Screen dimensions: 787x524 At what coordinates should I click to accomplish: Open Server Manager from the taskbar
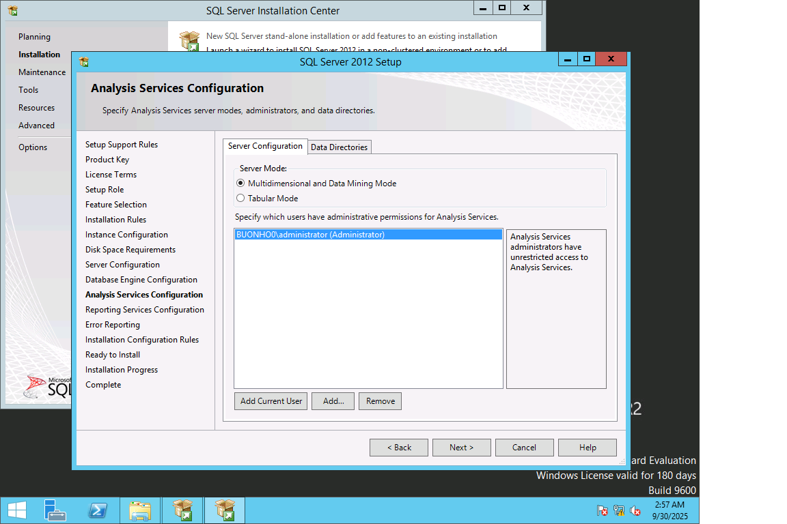[55, 510]
